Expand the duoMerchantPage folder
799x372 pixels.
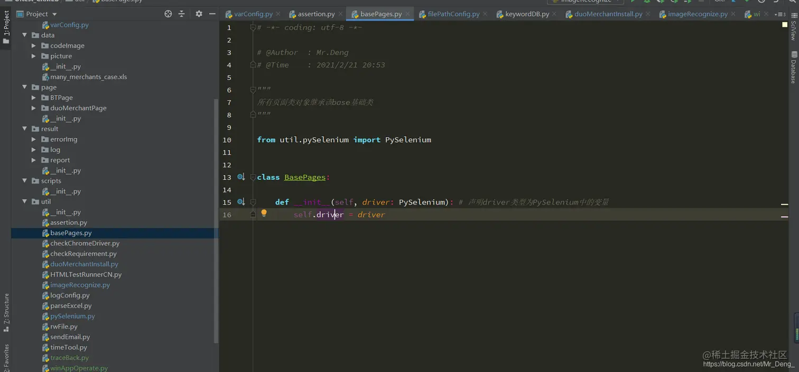(34, 108)
